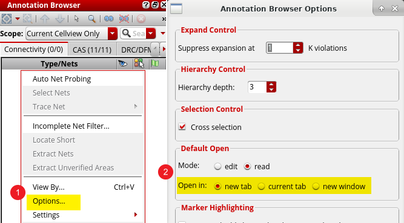Click the Suppress expansion at value field

click(280, 48)
